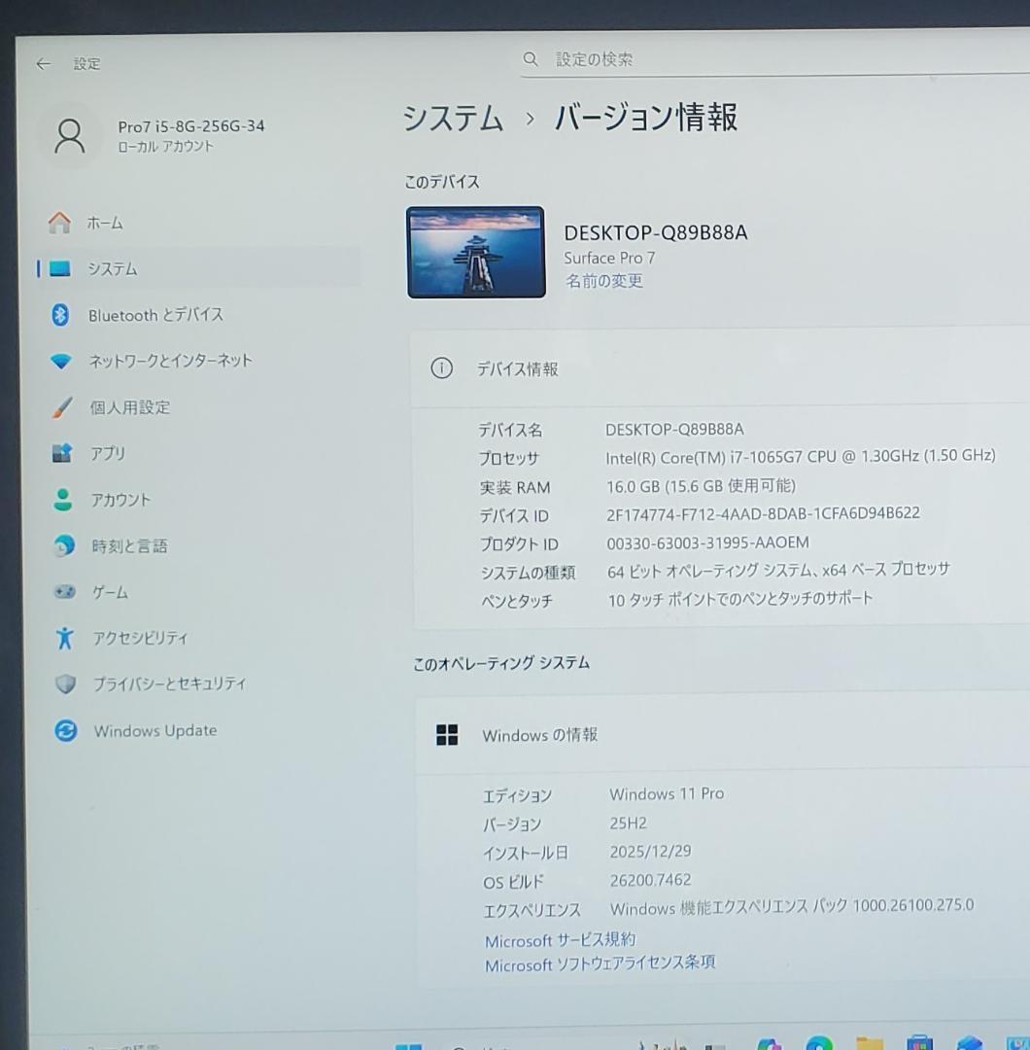Open Microsoft サービス規約 link
Image resolution: width=1030 pixels, height=1050 pixels.
[x=560, y=939]
